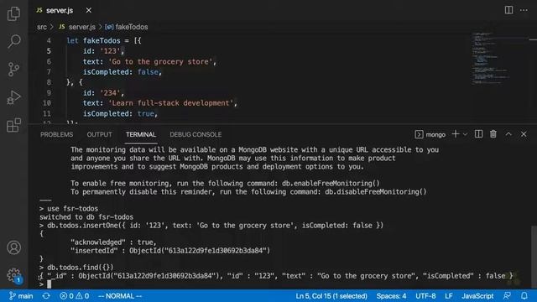537x302 pixels.
Task: Click Ln 5, Col 15 cursor position
Action: pyautogui.click(x=331, y=296)
